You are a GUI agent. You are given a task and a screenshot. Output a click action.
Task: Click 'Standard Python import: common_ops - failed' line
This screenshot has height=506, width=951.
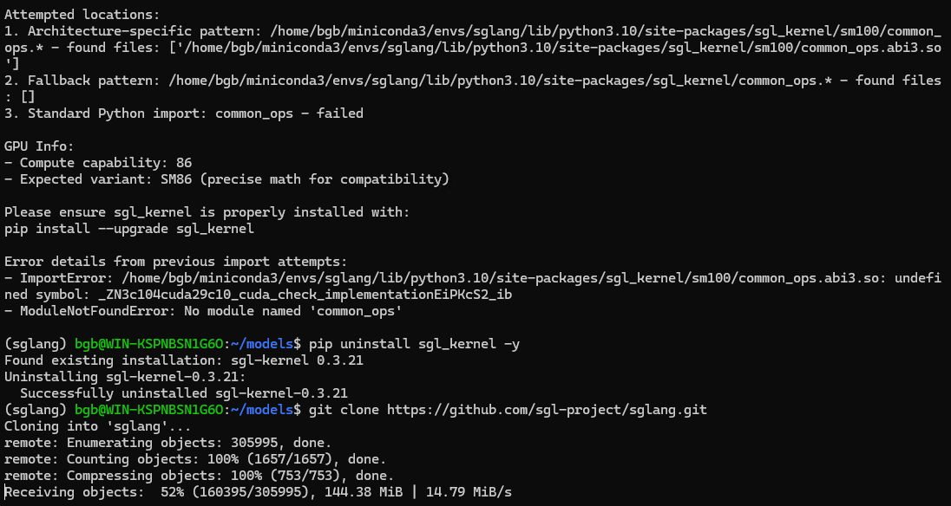(x=184, y=114)
